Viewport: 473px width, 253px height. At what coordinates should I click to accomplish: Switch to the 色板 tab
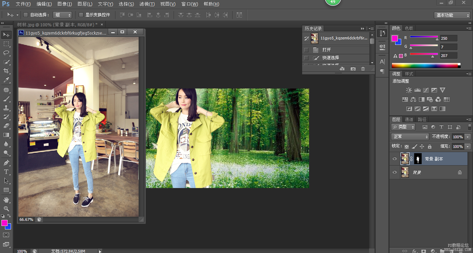409,28
